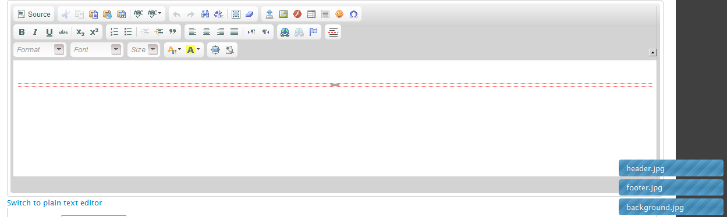Insert special character omega symbol
This screenshot has height=217, width=727.
(x=353, y=14)
